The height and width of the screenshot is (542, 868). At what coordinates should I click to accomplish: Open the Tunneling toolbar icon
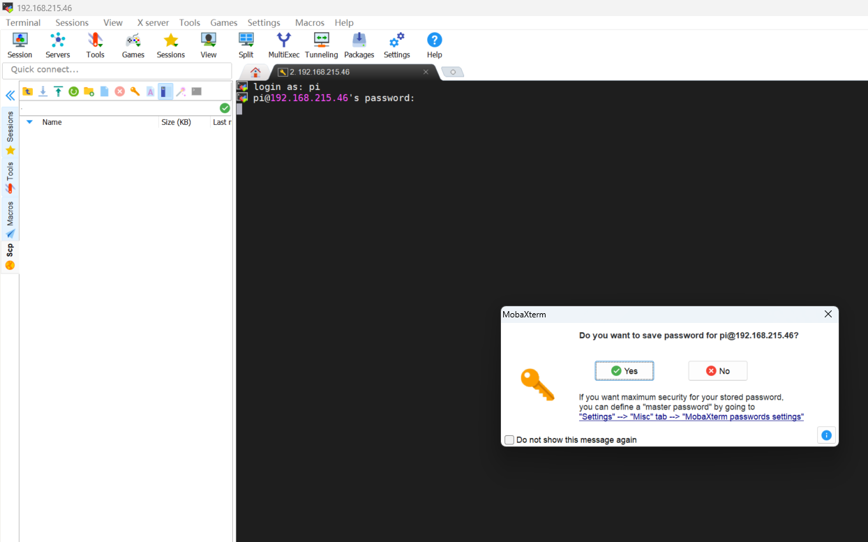[x=322, y=45]
